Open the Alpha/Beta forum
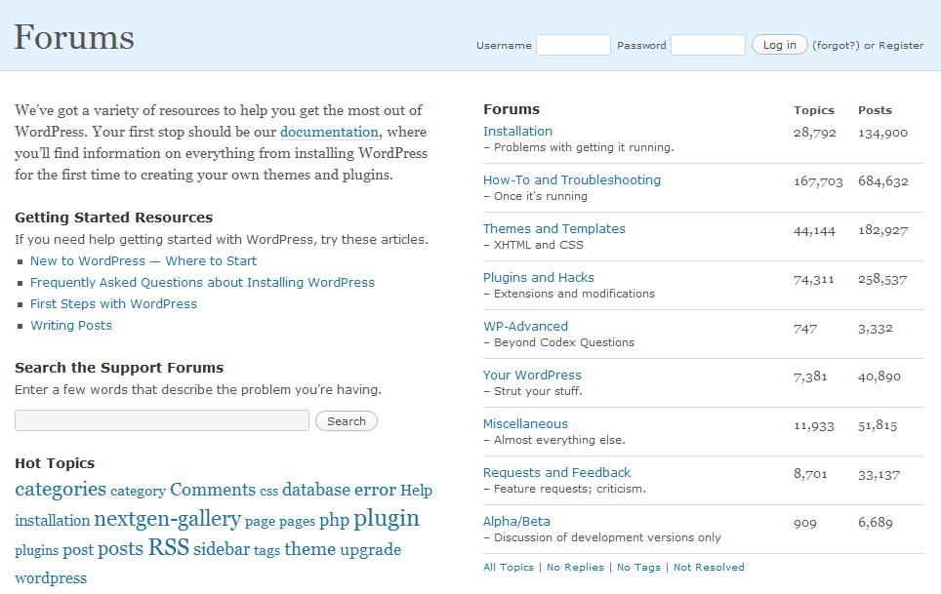The width and height of the screenshot is (941, 594). pyautogui.click(x=516, y=522)
